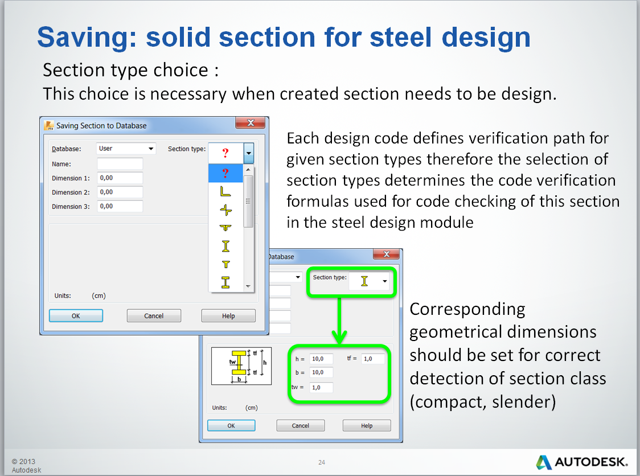
Task: Click Cancel in the second dialog
Action: pyautogui.click(x=301, y=425)
